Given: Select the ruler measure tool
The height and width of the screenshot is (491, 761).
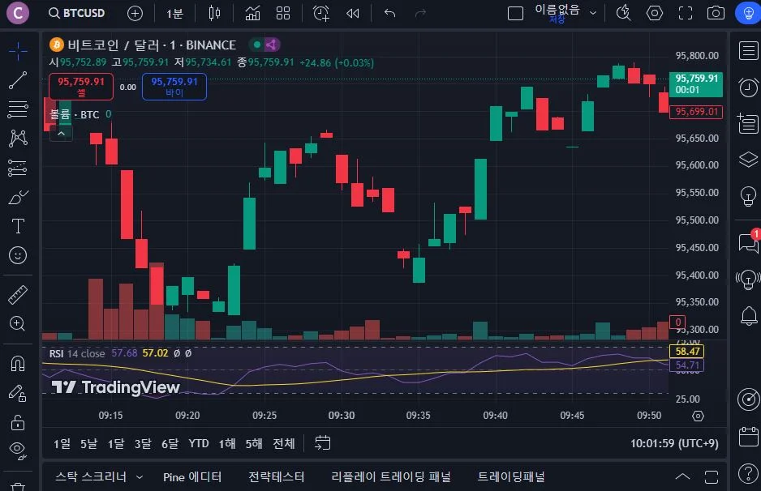Looking at the screenshot, I should (18, 295).
